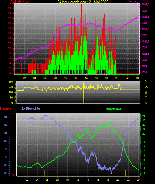Click the 1028,5 pressure scale value

(145, 17)
